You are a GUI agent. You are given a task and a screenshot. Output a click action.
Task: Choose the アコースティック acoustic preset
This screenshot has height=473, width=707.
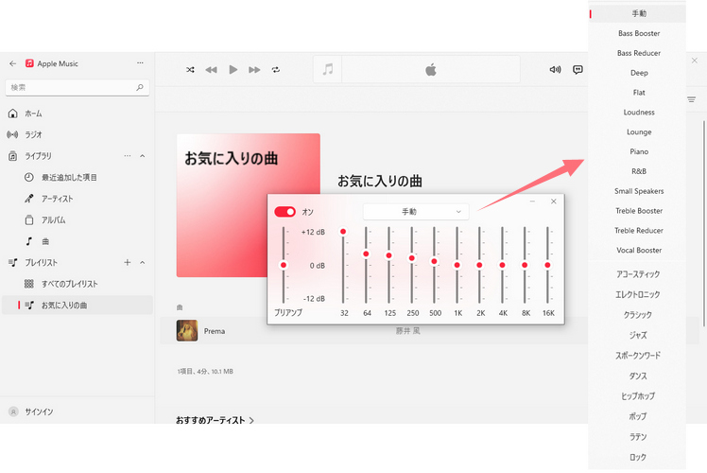click(x=638, y=274)
